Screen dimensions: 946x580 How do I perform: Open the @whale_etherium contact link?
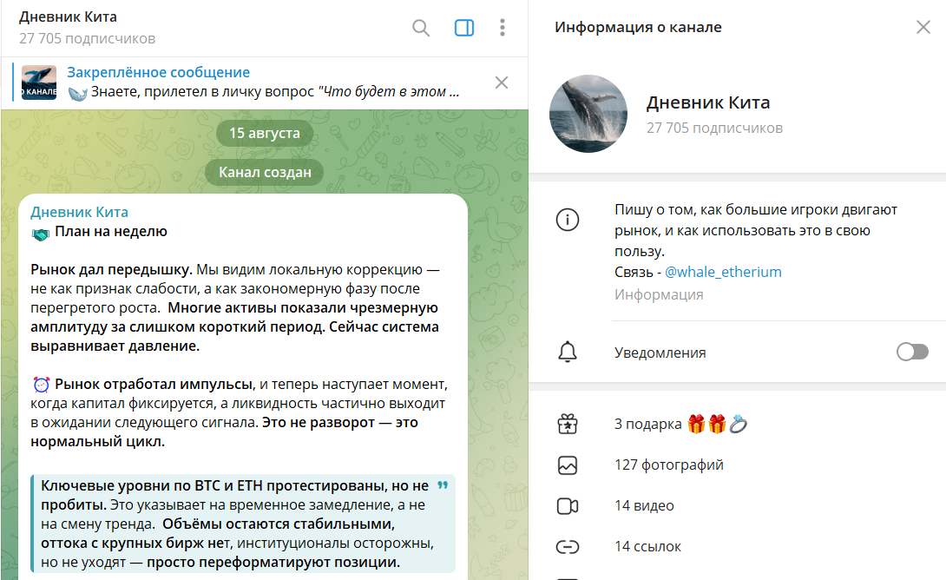coord(723,272)
